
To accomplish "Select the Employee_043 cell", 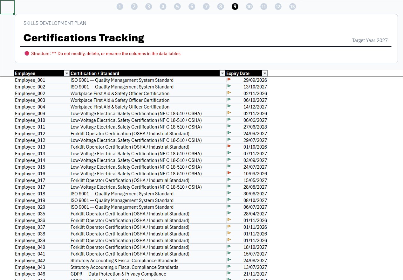I will [x=42, y=267].
